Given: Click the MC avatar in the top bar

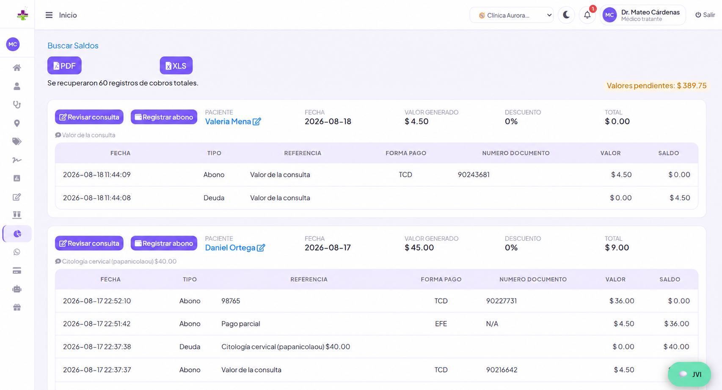Looking at the screenshot, I should [x=609, y=15].
